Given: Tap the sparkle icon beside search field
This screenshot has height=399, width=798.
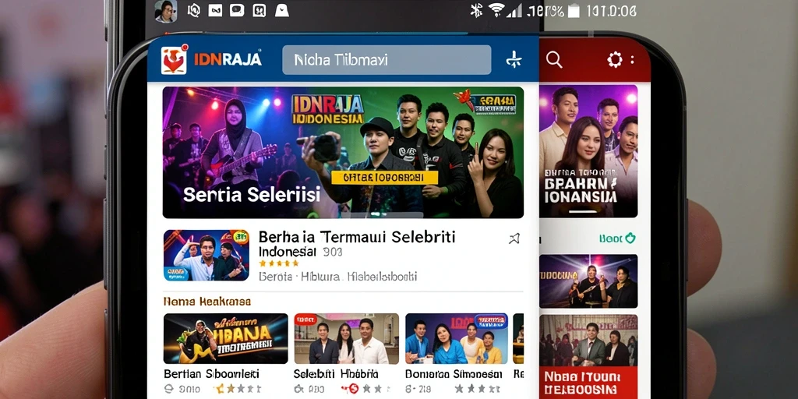Looking at the screenshot, I should [x=514, y=61].
